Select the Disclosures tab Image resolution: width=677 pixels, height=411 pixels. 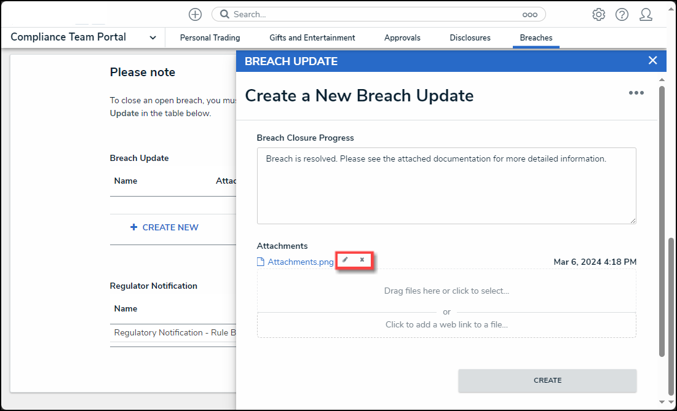click(470, 37)
